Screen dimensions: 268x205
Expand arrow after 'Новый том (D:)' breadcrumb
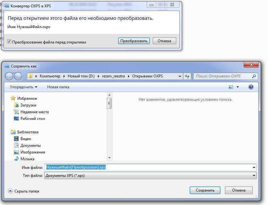98,76
